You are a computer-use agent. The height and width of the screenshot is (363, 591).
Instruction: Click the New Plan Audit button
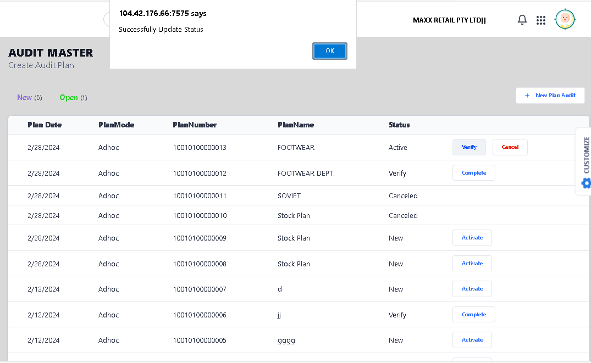tap(550, 96)
